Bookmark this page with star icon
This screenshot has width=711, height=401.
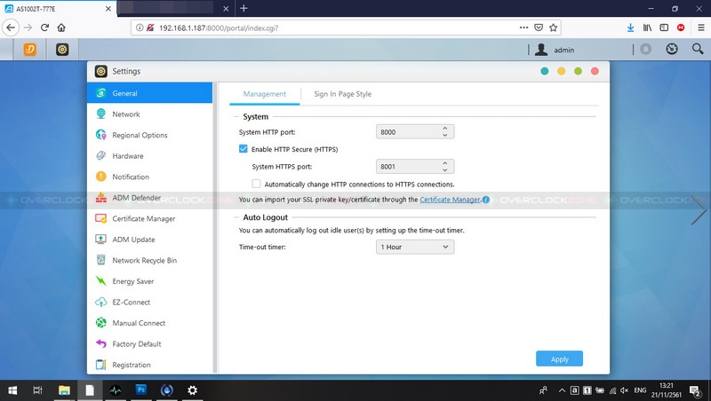pyautogui.click(x=553, y=28)
